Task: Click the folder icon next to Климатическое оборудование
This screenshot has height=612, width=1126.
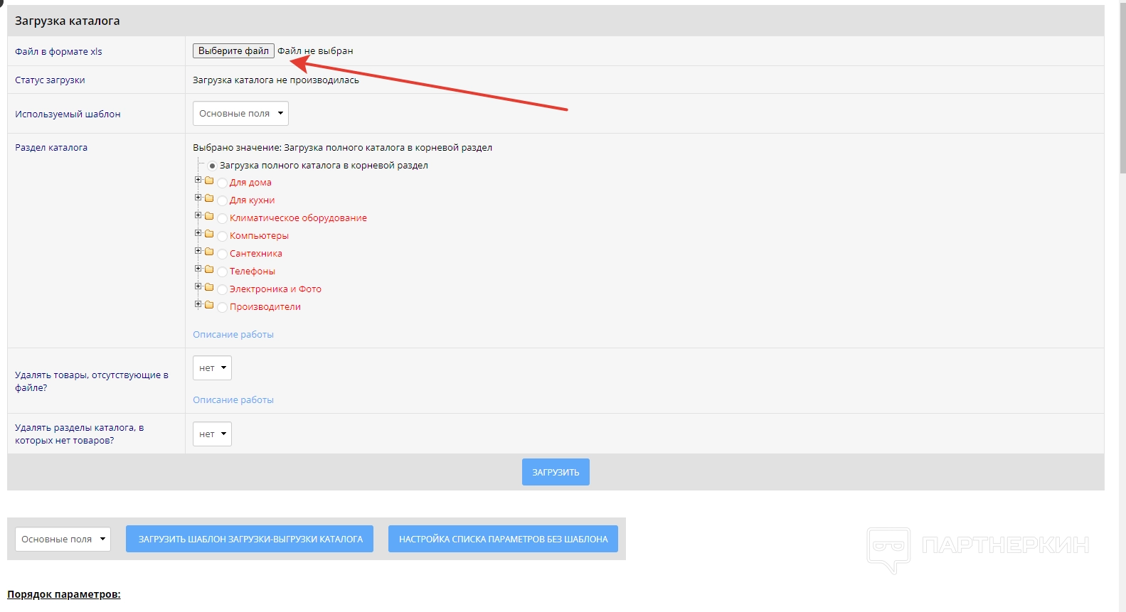Action: (x=209, y=216)
